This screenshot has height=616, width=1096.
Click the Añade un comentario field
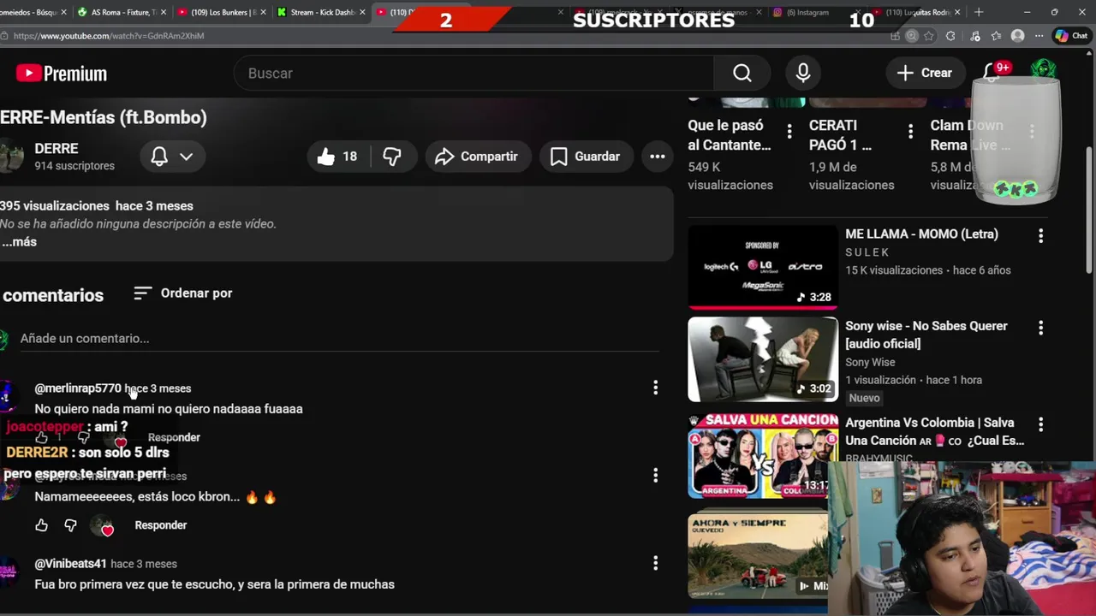pos(339,339)
